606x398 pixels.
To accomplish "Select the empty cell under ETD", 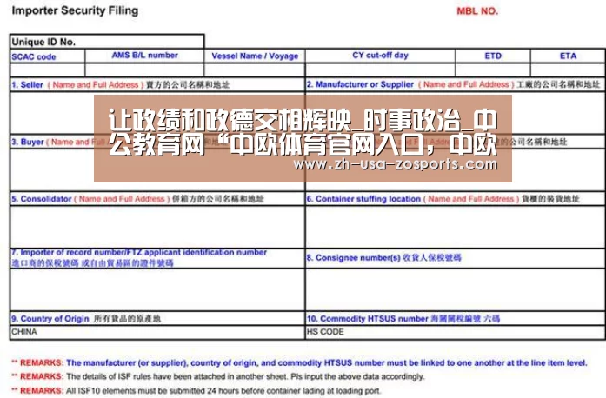I will click(x=493, y=70).
